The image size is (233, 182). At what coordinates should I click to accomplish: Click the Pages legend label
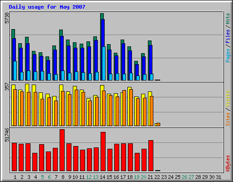click(228, 56)
